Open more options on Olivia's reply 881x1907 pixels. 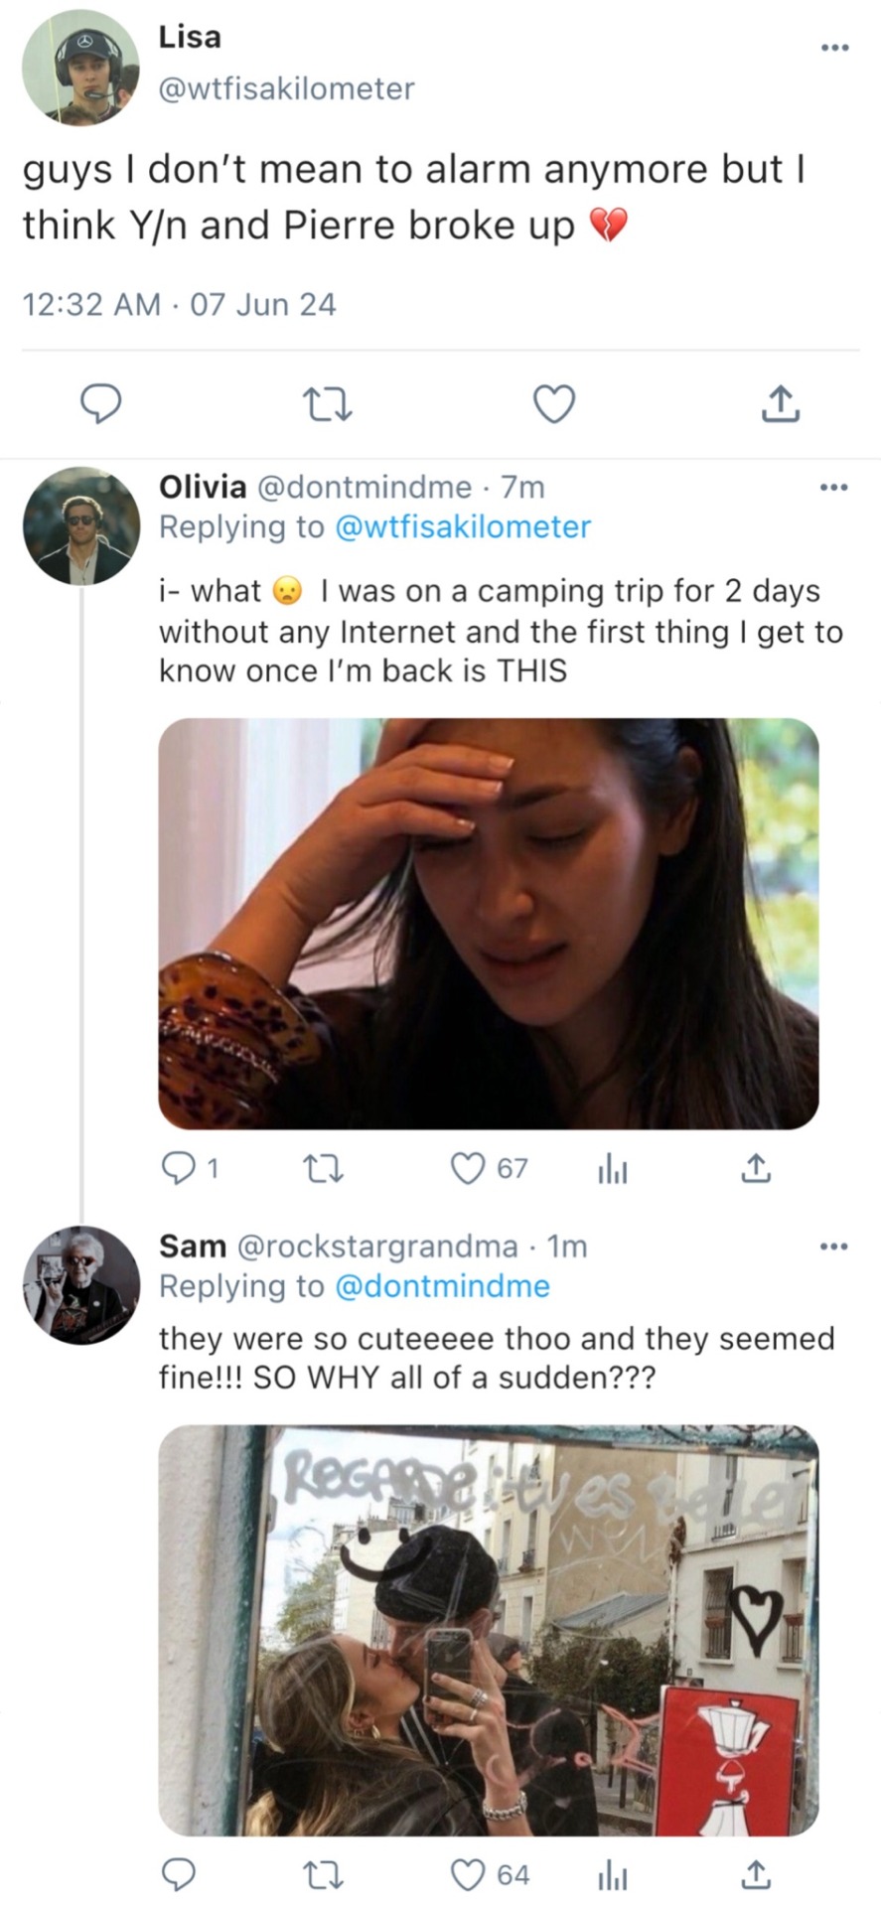click(x=834, y=487)
